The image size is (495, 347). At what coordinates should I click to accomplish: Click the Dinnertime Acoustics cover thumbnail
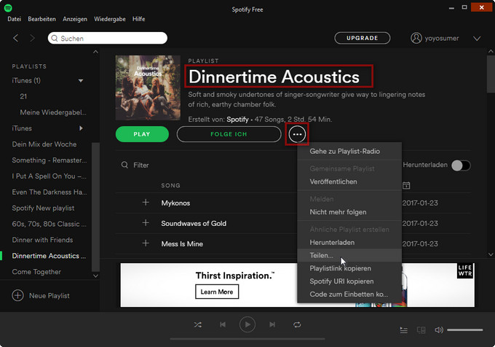(148, 88)
